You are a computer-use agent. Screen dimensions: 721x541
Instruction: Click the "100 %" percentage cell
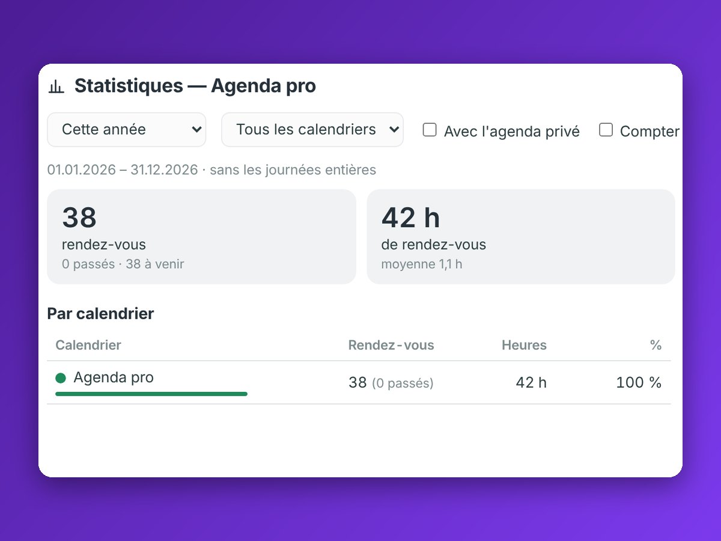point(639,383)
